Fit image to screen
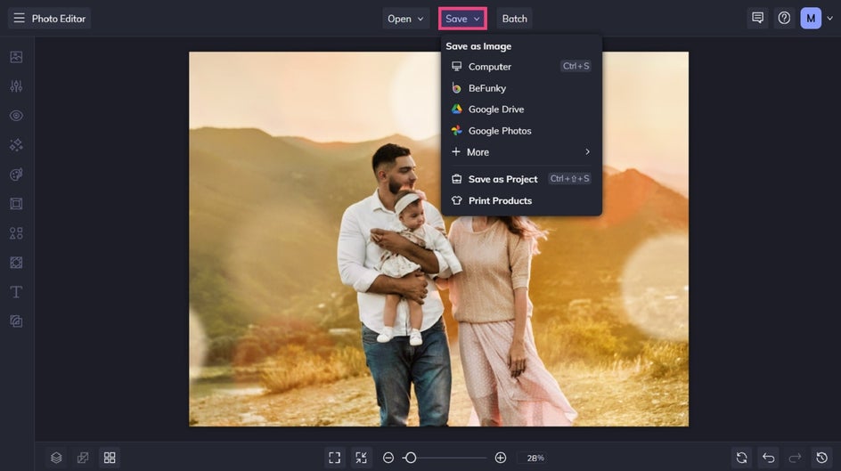841x471 pixels. pos(335,458)
